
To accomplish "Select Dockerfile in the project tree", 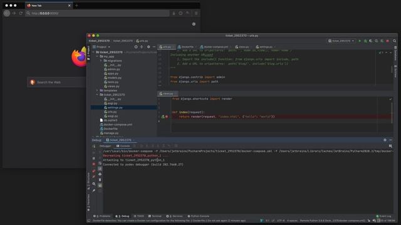I will click(108, 129).
